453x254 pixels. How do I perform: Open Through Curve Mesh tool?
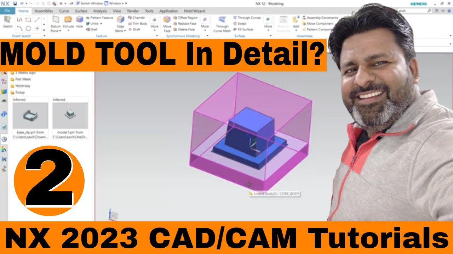point(222,24)
